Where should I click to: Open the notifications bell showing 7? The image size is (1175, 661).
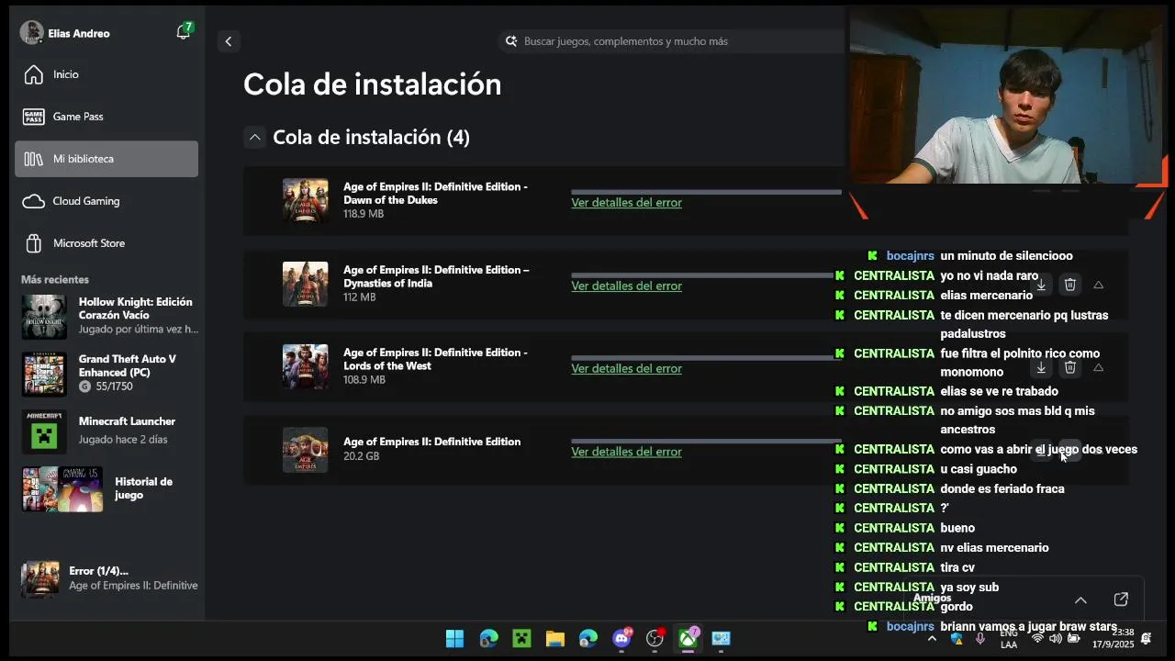(184, 32)
